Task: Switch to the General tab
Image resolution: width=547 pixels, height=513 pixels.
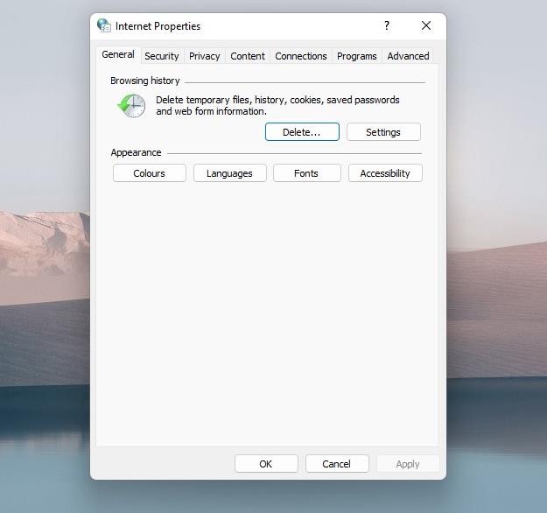Action: [118, 55]
